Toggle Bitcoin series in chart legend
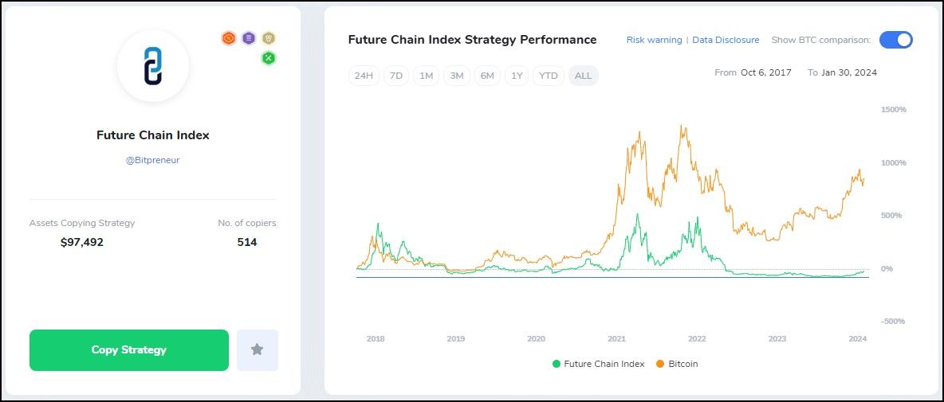Screen dimensions: 944x402 (x=660, y=364)
